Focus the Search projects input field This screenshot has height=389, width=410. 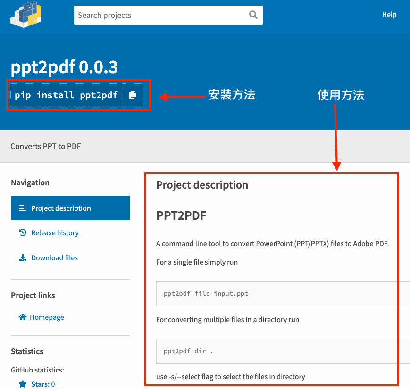(160, 15)
